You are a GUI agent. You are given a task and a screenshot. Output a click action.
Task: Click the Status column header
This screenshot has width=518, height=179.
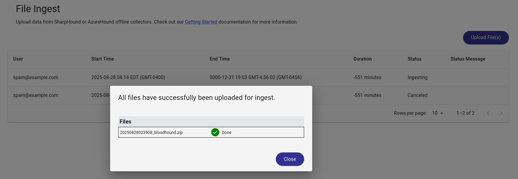pyautogui.click(x=414, y=59)
